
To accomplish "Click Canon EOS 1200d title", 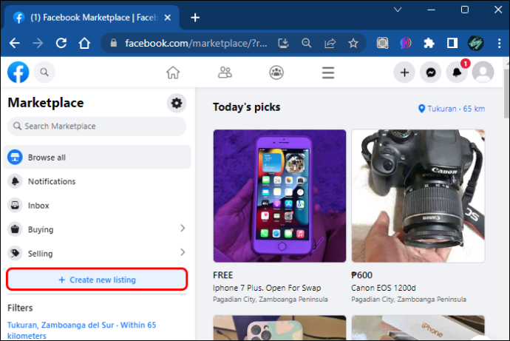I will [x=384, y=288].
